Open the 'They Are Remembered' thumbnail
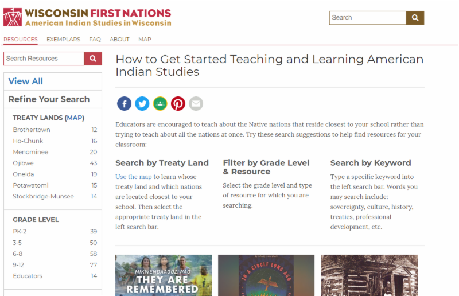This screenshot has height=296, width=459. point(164,275)
